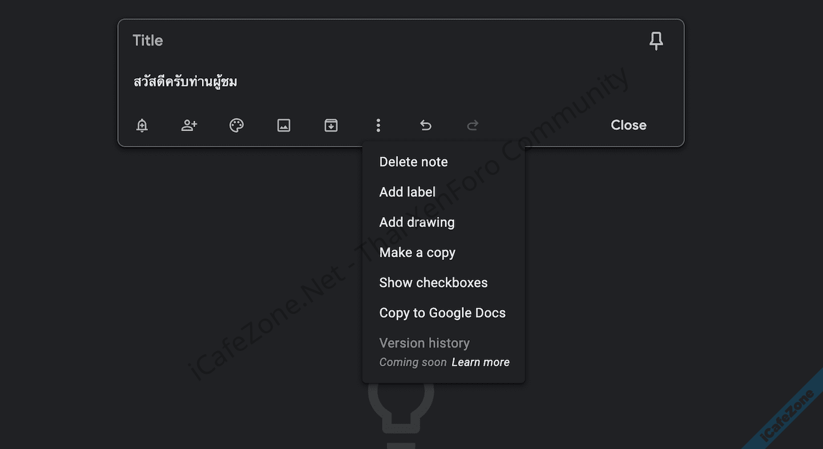The width and height of the screenshot is (823, 449).
Task: Open the Collaborator add-person icon
Action: 189,125
